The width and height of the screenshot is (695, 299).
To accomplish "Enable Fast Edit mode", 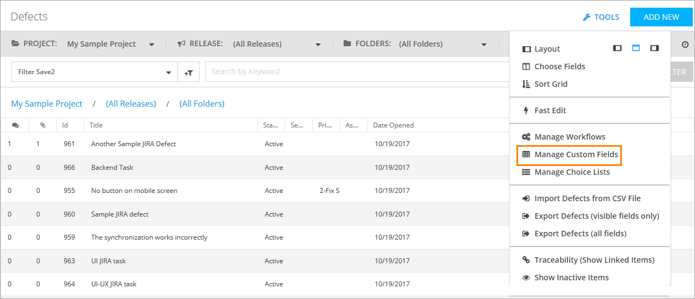I will [550, 110].
